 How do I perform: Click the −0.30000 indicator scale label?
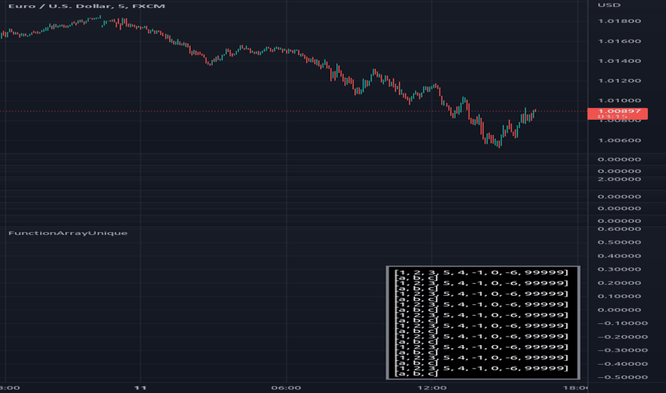coord(622,351)
